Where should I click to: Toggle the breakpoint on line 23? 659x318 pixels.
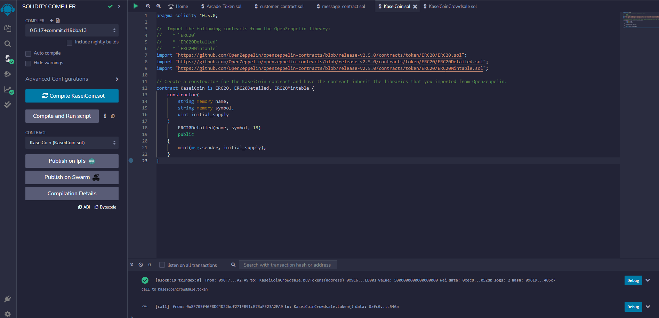(x=131, y=161)
